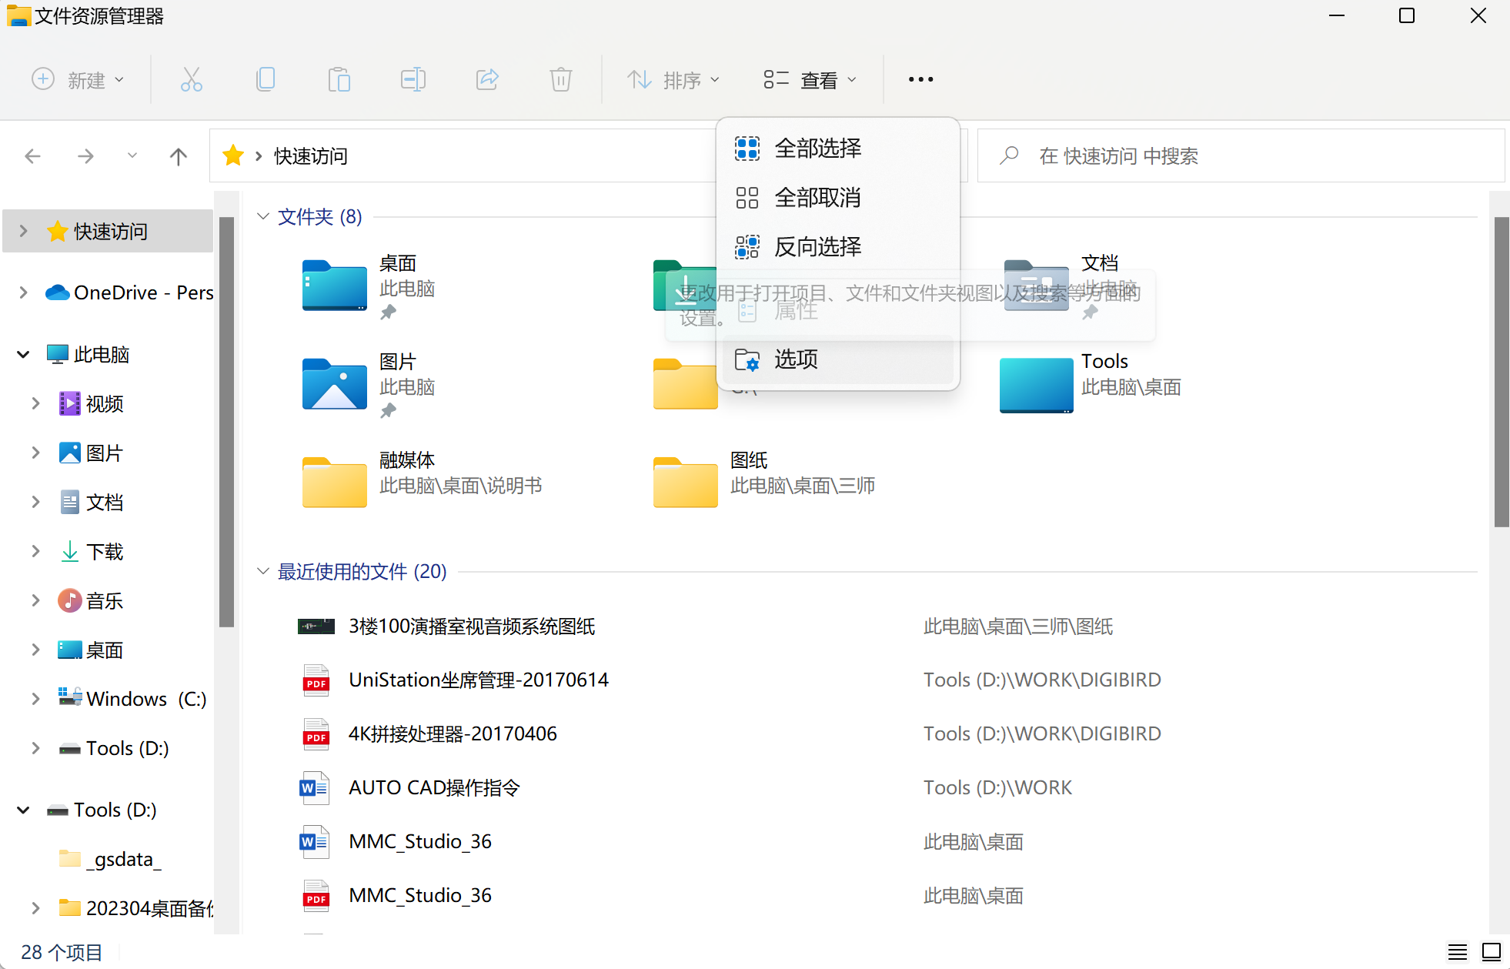Image resolution: width=1510 pixels, height=969 pixels.
Task: Click path Tools (D:)\WORK
Action: tap(997, 788)
